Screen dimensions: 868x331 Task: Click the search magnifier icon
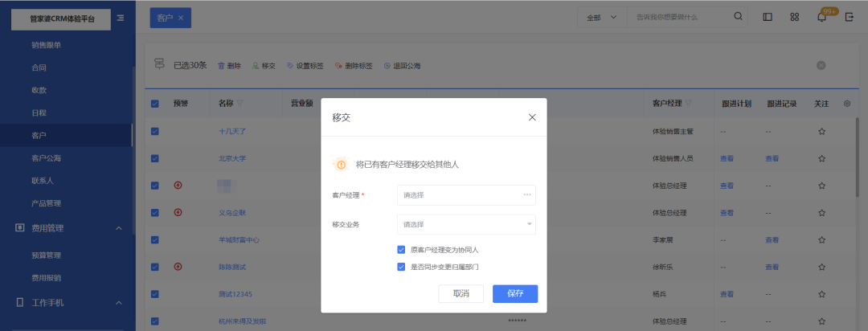coord(738,17)
